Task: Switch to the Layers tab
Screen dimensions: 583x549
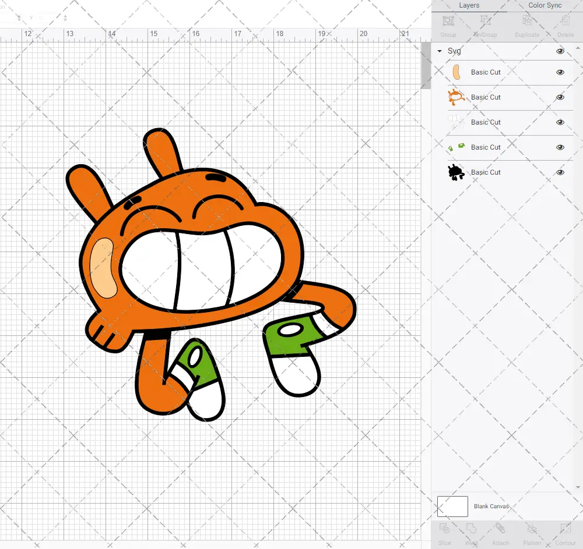Action: coord(469,6)
